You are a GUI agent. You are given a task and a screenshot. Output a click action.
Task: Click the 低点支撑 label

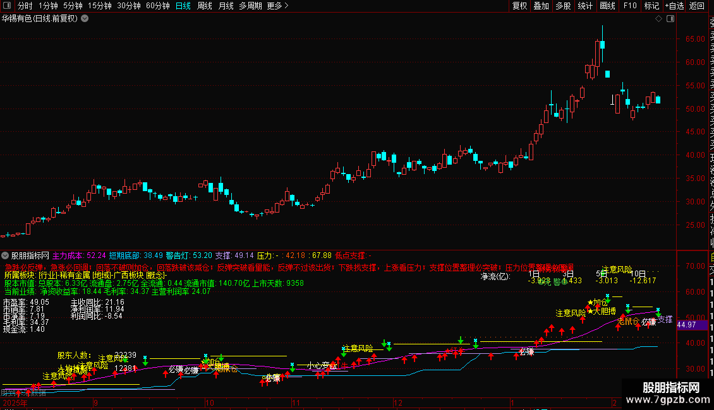(353, 256)
